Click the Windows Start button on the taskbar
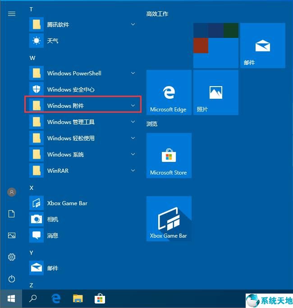 11,299
